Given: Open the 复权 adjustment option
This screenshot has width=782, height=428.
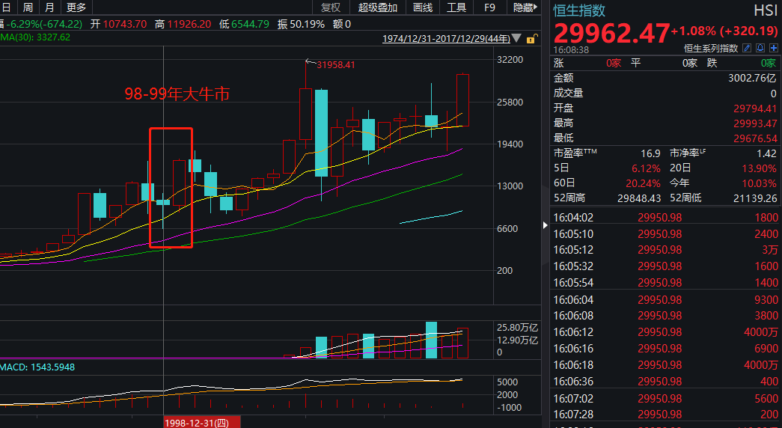Looking at the screenshot, I should (x=331, y=7).
